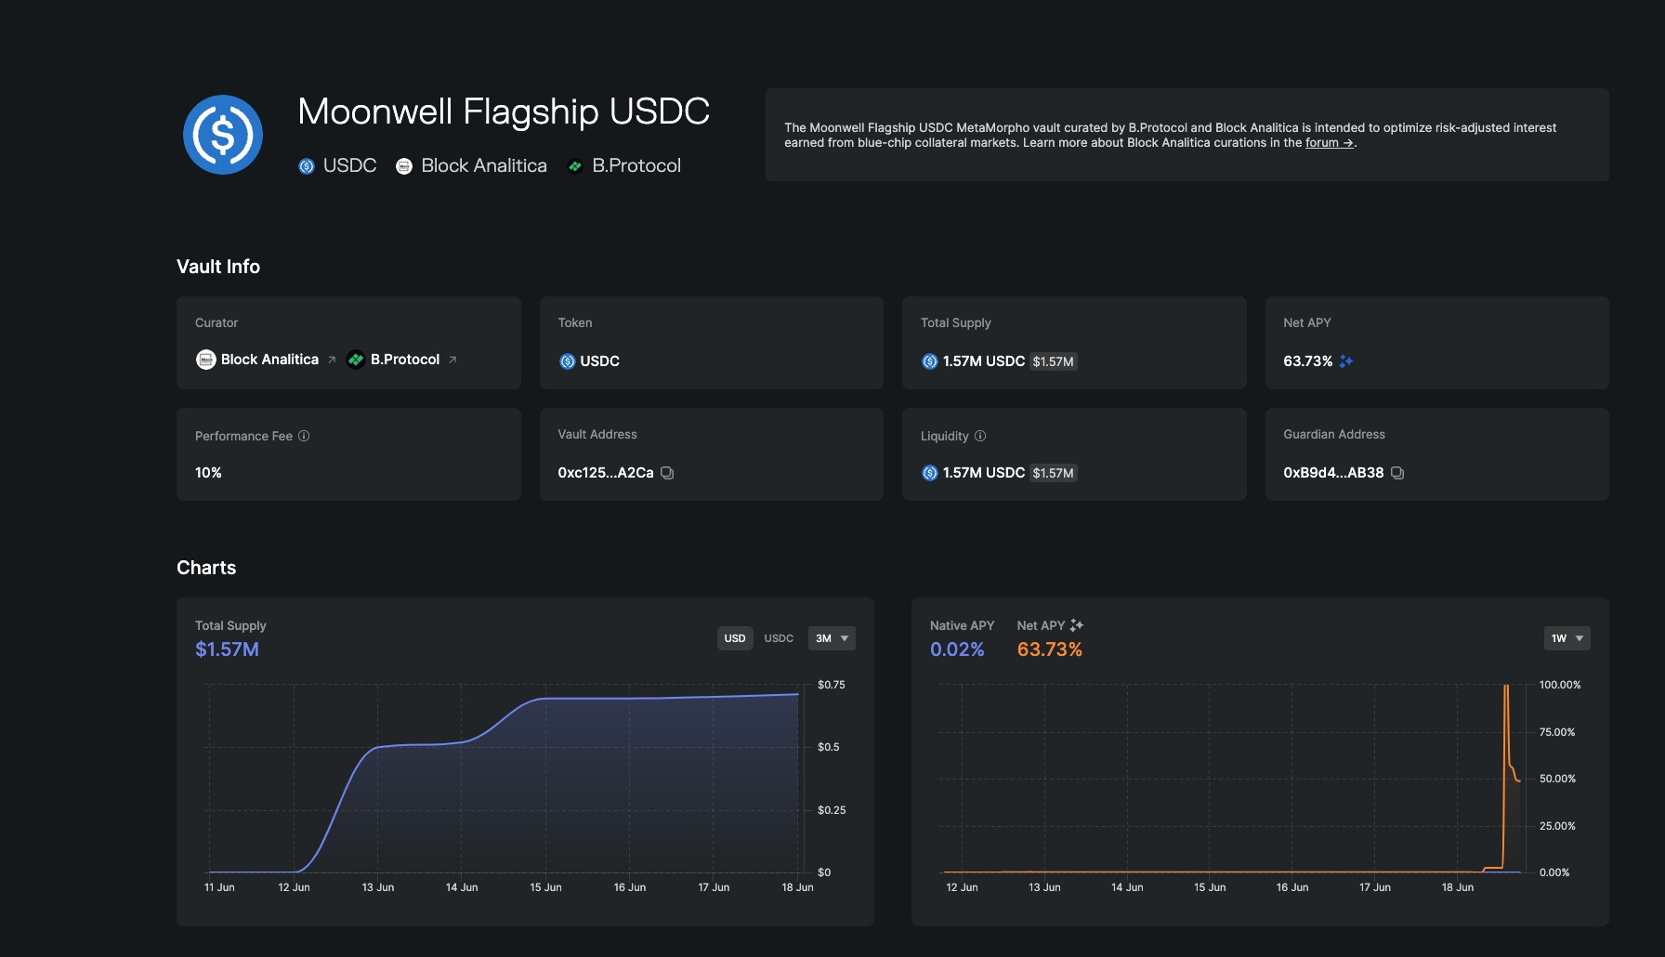Click the 10% performance fee value
The width and height of the screenshot is (1665, 957).
point(208,473)
